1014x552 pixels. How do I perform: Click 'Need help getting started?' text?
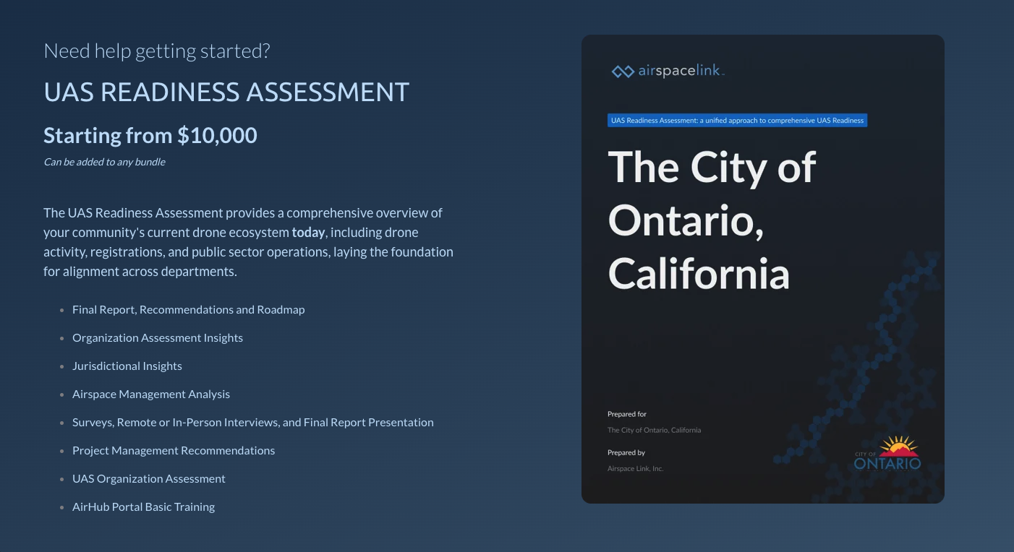(157, 51)
